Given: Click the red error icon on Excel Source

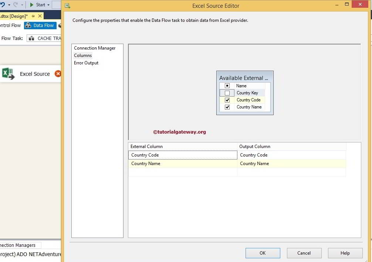Looking at the screenshot, I should (x=58, y=74).
